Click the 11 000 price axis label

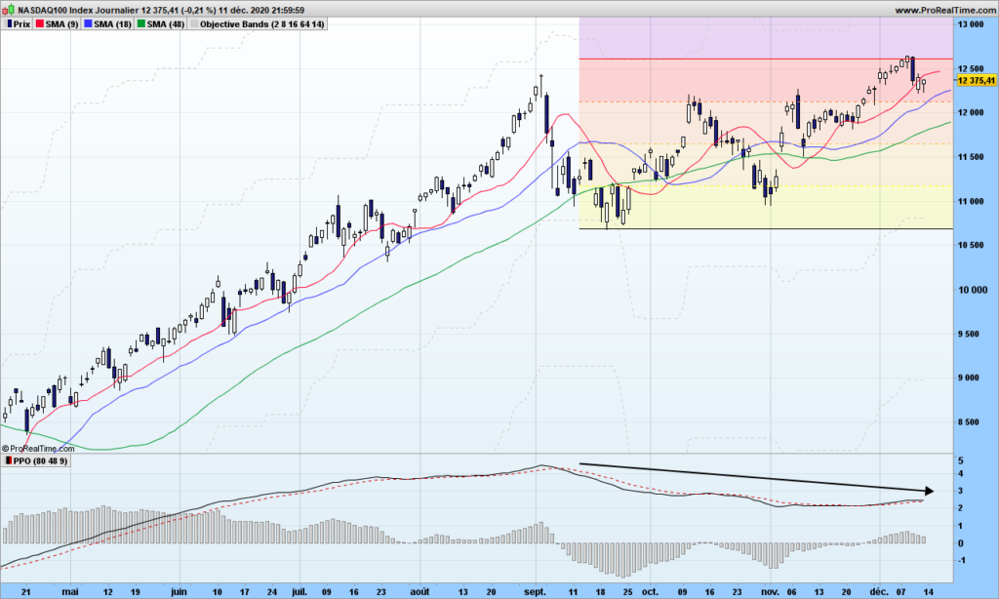[x=971, y=201]
